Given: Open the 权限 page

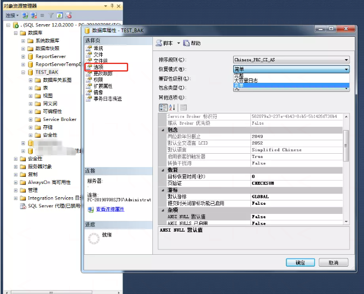Looking at the screenshot, I should [x=98, y=80].
